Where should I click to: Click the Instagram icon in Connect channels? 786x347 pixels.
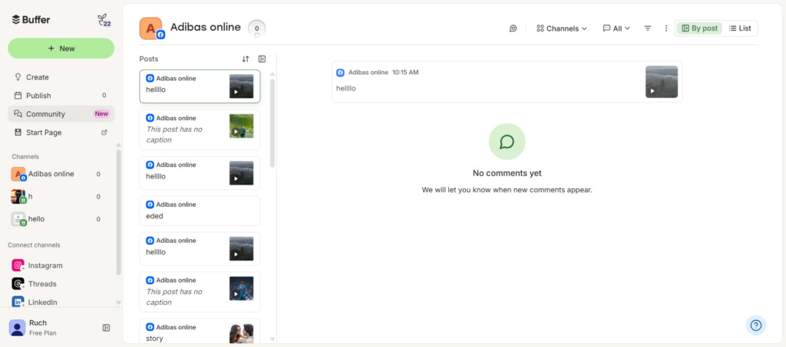pos(18,266)
